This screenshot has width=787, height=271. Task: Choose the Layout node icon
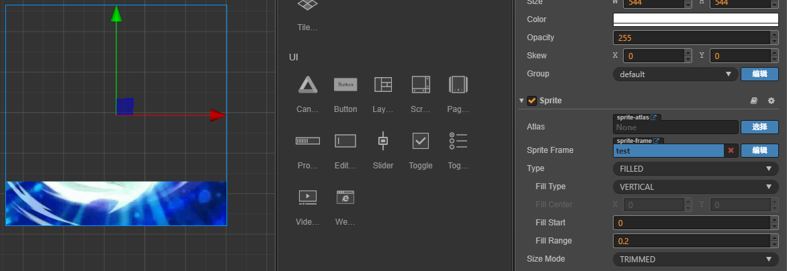point(383,85)
